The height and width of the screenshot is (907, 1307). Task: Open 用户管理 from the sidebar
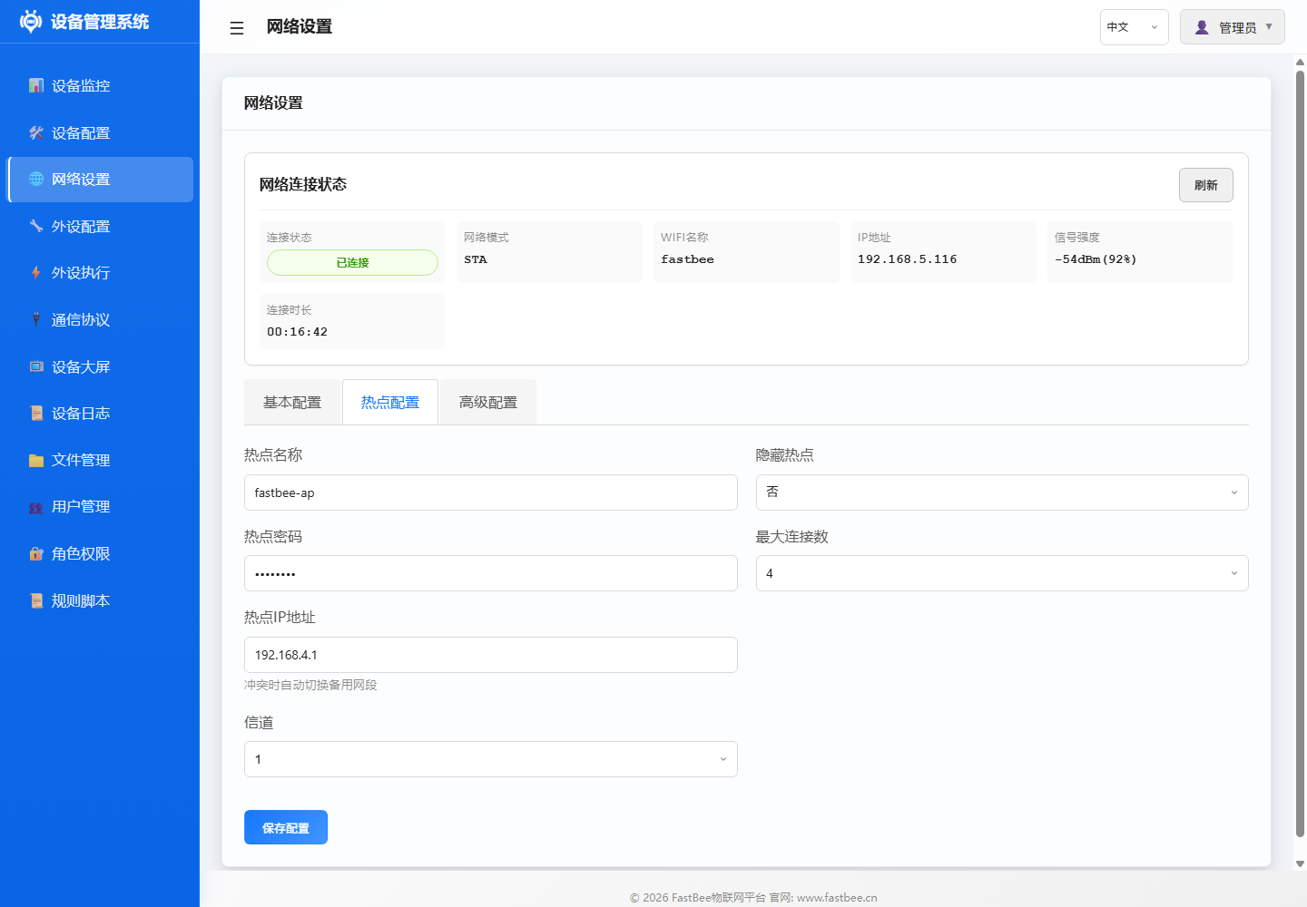pyautogui.click(x=101, y=506)
